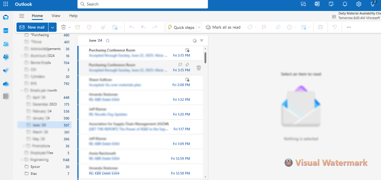Open My Day panel icon
381x180 pixels.
(x=331, y=4)
